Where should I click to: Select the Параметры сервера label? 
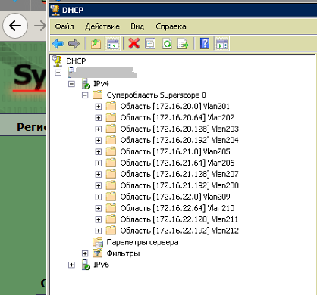143,242
